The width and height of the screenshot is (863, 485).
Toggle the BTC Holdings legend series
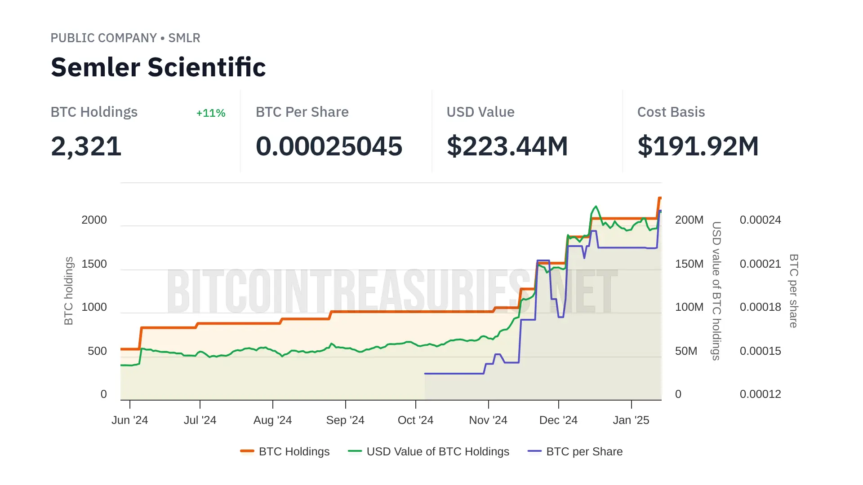[x=285, y=451]
